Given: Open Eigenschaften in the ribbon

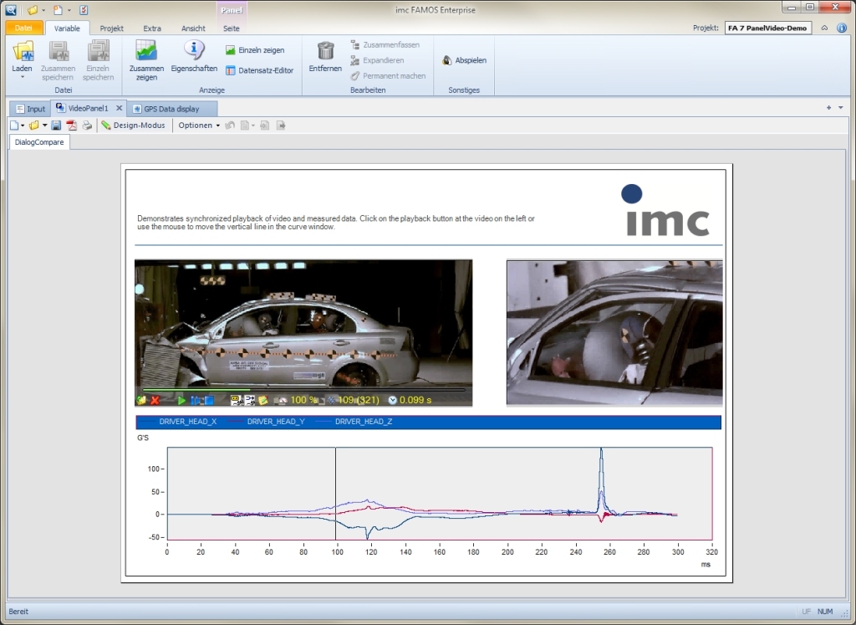Looking at the screenshot, I should [x=194, y=56].
